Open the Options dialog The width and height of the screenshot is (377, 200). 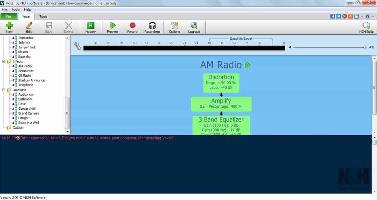pos(174,27)
